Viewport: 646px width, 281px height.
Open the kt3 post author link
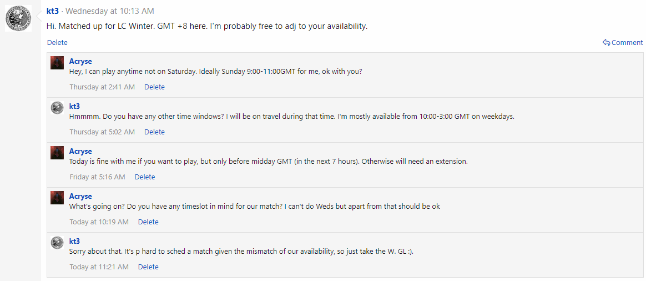tap(53, 11)
